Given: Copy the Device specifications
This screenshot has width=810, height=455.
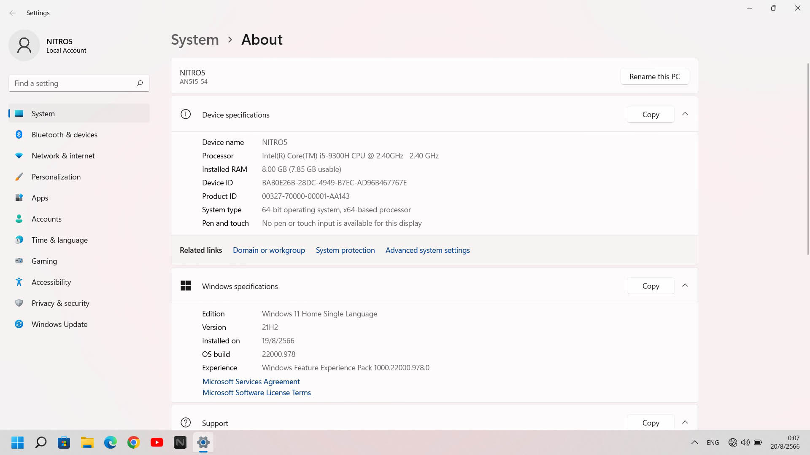Looking at the screenshot, I should (x=651, y=114).
